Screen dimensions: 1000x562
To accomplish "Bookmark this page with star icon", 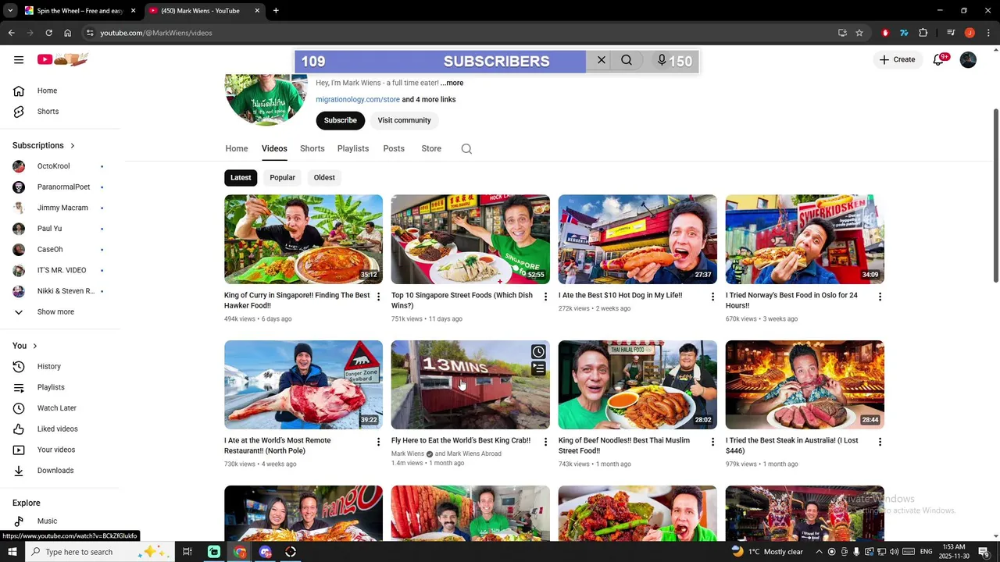I will pos(859,33).
